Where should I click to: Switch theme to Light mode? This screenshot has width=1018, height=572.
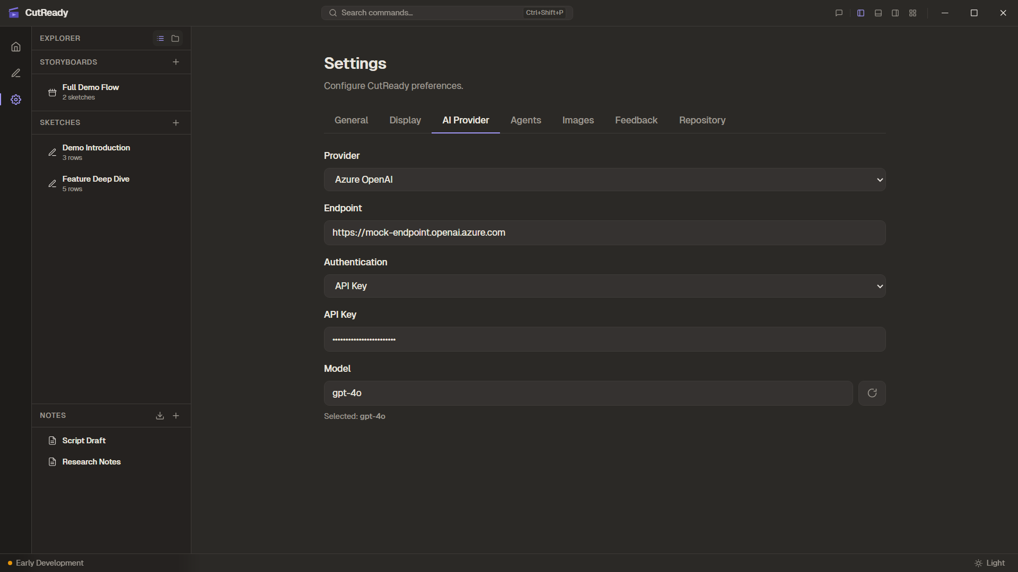click(x=990, y=563)
